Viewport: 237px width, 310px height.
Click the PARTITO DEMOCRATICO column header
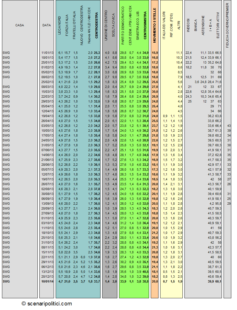coord(123,25)
